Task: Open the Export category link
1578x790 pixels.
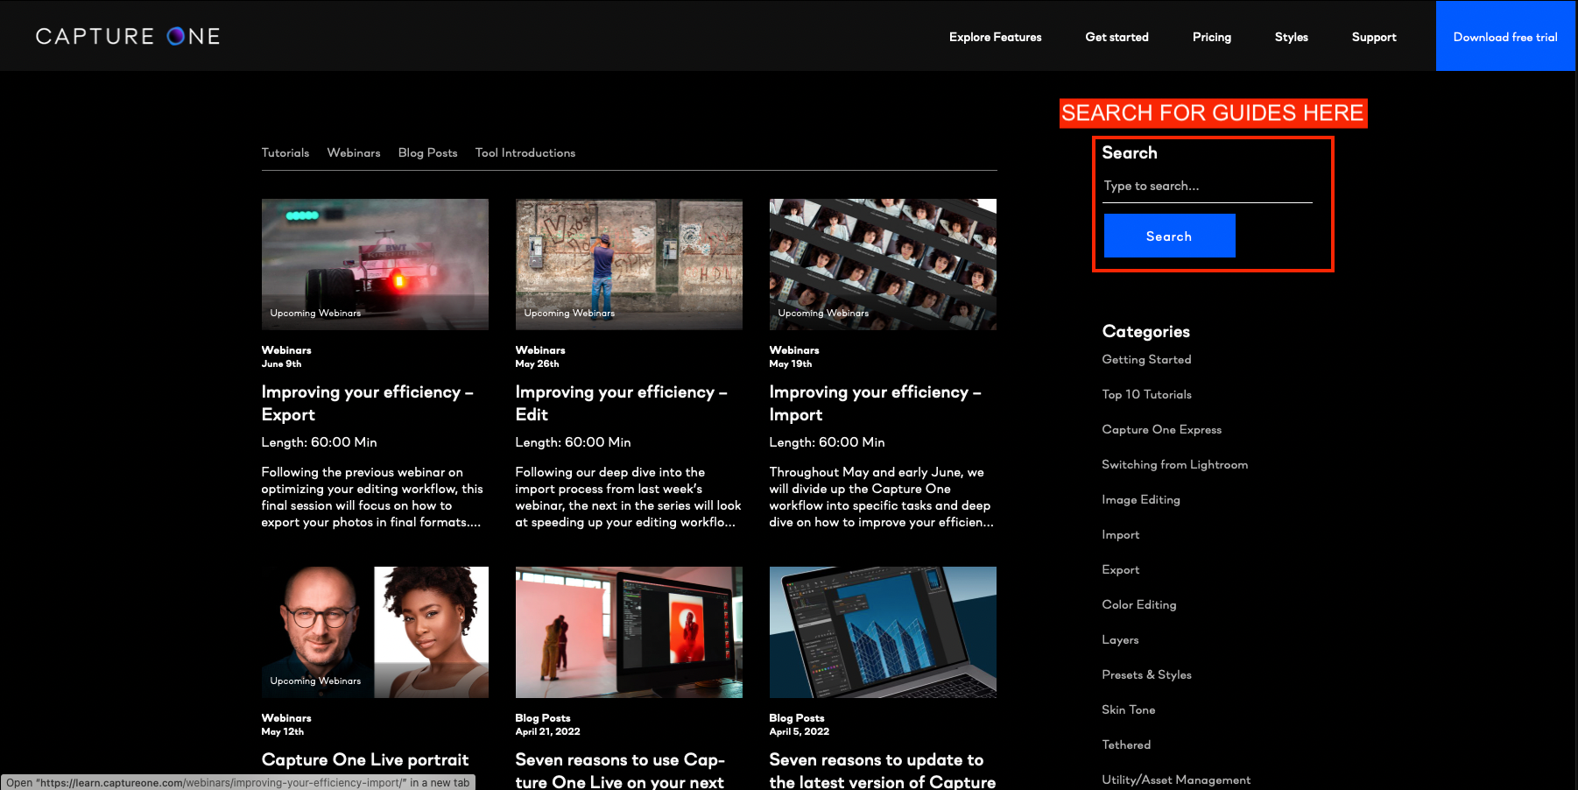Action: [x=1120, y=569]
